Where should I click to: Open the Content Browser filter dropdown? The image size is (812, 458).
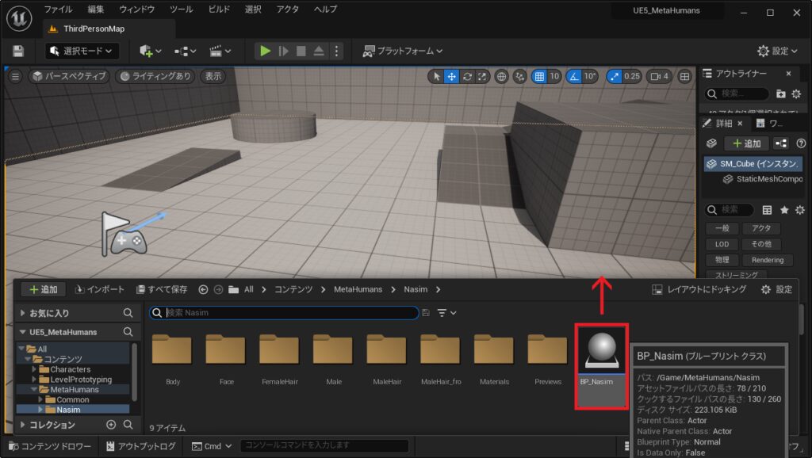pyautogui.click(x=446, y=312)
